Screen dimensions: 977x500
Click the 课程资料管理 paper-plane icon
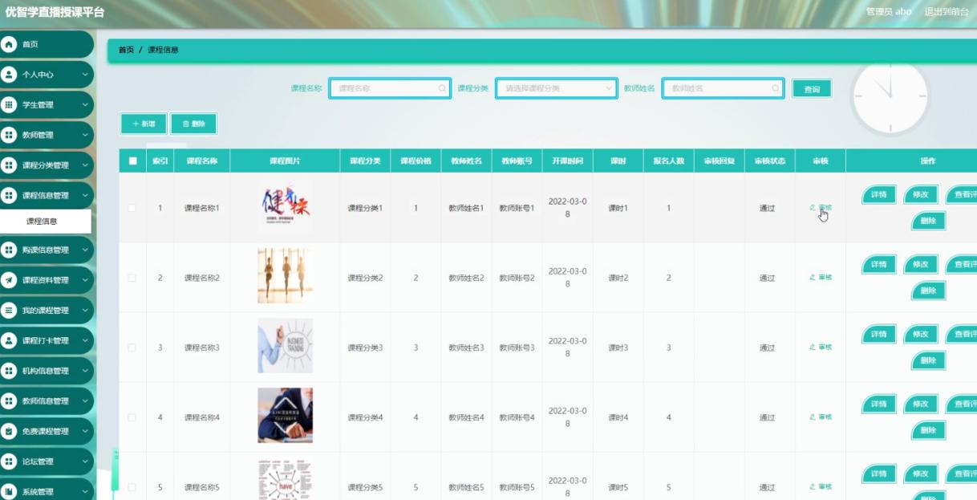click(9, 280)
